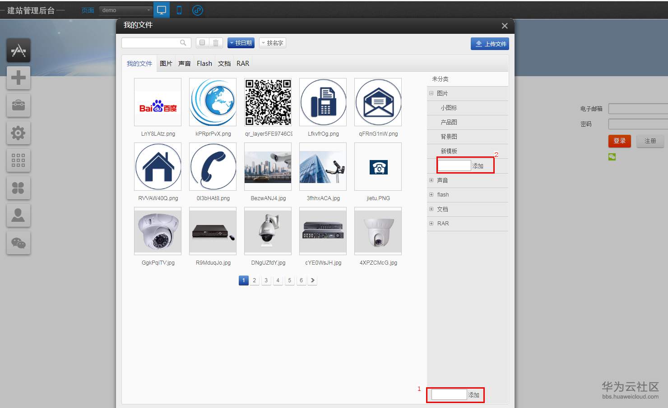Image resolution: width=668 pixels, height=408 pixels.
Task: Switch to the 图片 tab
Action: click(166, 64)
